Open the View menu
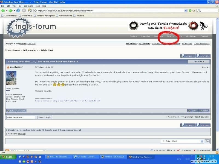This screenshot has height=164, width=219. [x=15, y=6]
